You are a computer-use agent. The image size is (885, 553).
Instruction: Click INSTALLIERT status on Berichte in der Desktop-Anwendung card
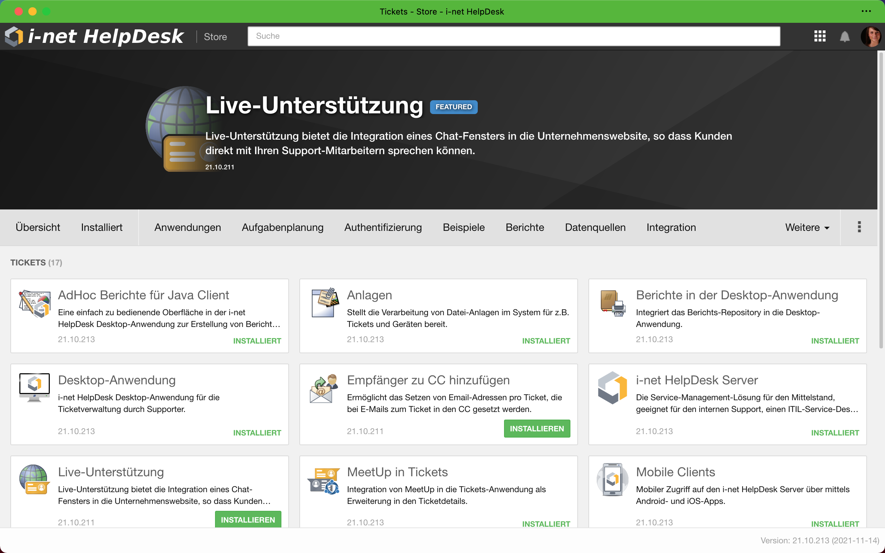click(835, 341)
